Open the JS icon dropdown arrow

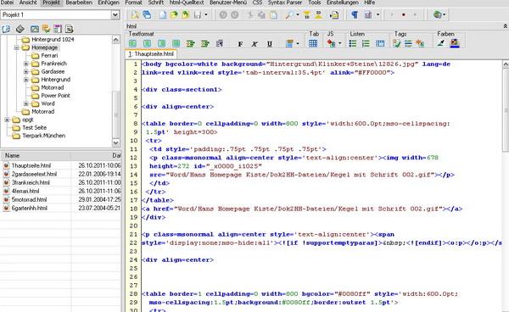(x=340, y=43)
